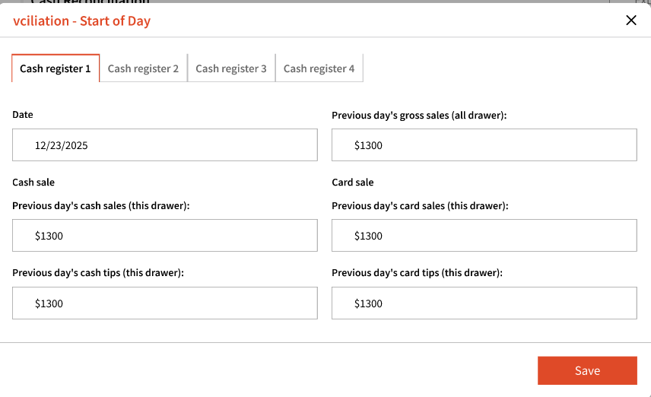Switch to the Cash register 1 tab
This screenshot has height=397, width=651.
click(x=56, y=68)
